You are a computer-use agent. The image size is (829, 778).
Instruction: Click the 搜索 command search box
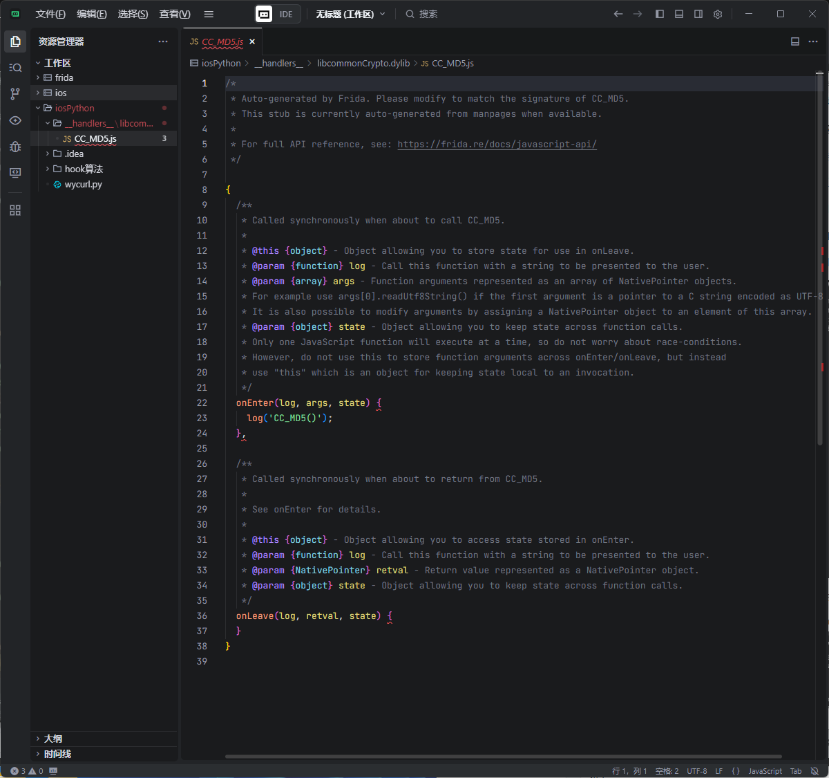(422, 14)
